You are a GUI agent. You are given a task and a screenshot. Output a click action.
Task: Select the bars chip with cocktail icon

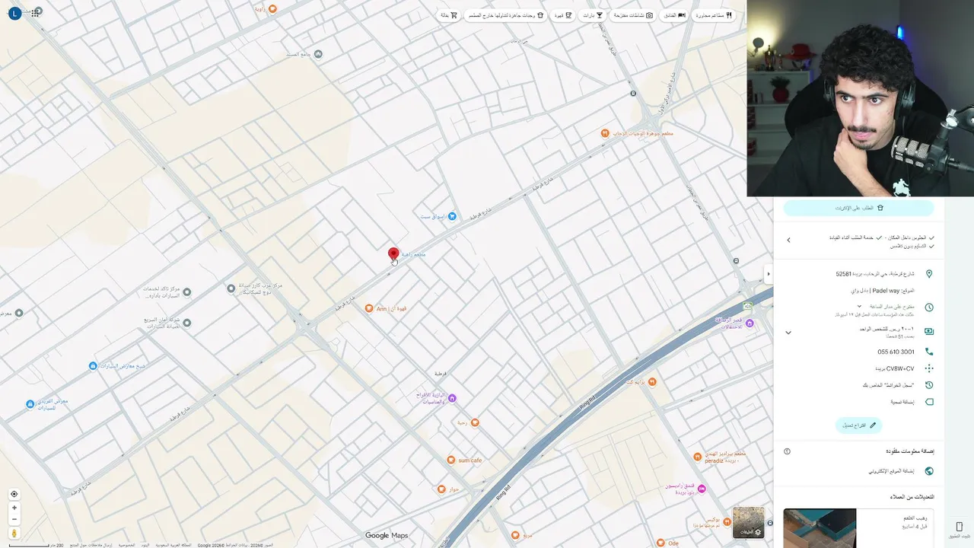click(x=593, y=15)
